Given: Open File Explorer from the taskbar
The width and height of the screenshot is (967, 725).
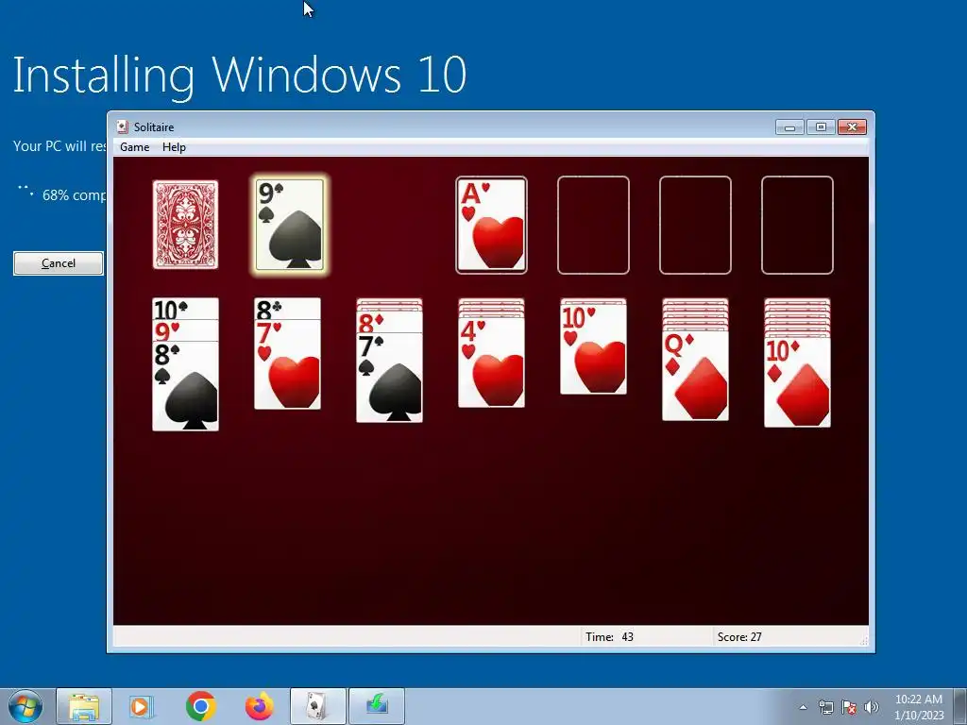Looking at the screenshot, I should [x=84, y=706].
